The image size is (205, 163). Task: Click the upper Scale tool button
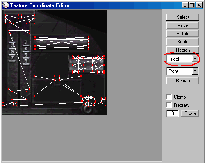183,42
